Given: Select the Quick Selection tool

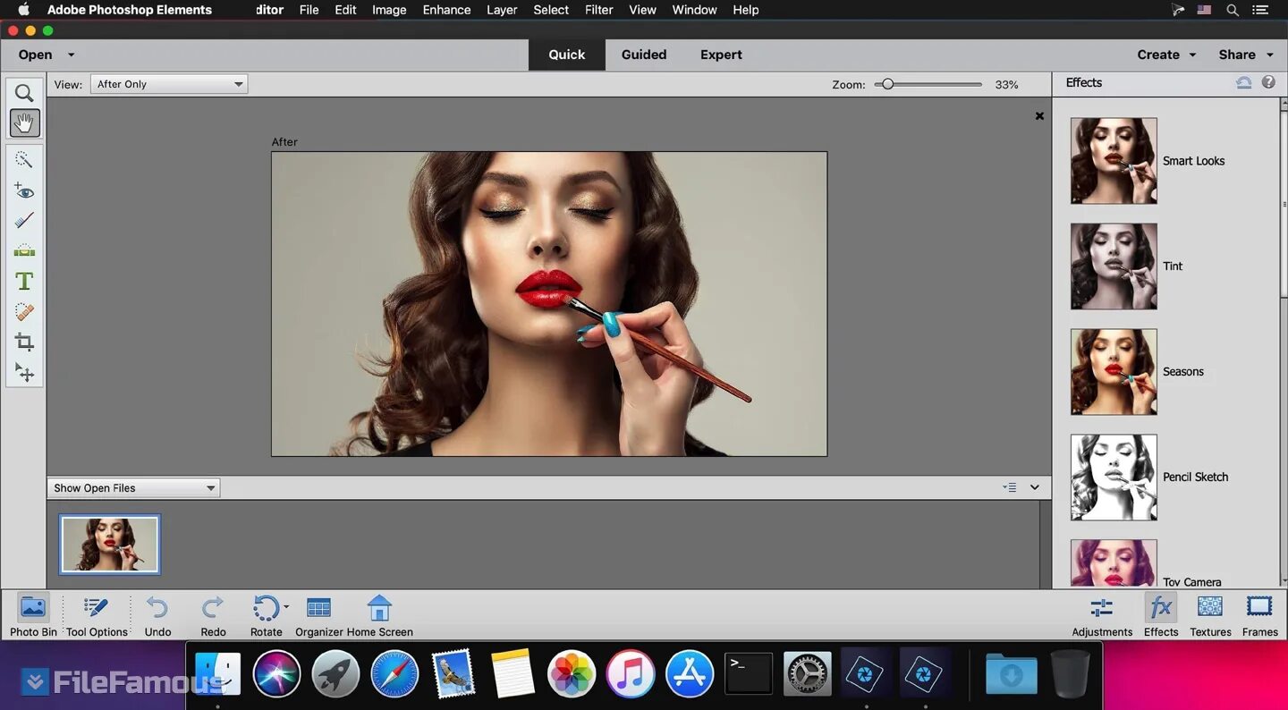Looking at the screenshot, I should (24, 160).
